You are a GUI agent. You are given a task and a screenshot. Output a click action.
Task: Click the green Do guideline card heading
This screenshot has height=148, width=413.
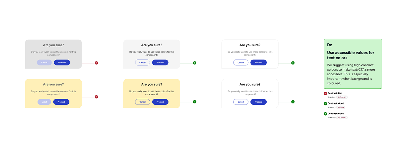(x=330, y=45)
